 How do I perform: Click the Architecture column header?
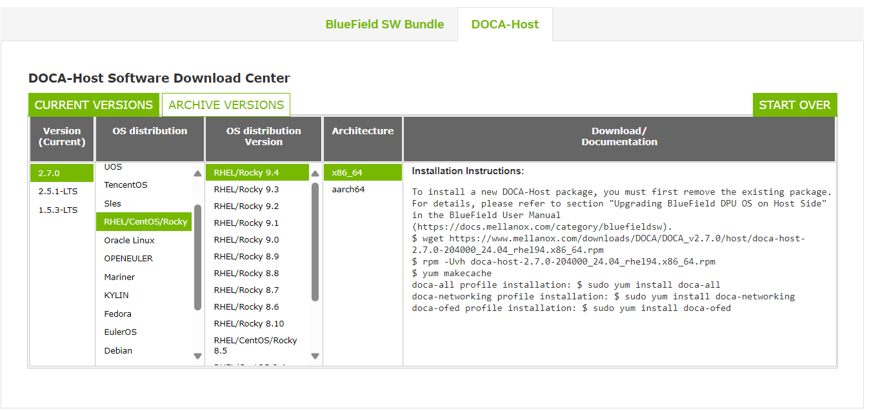[363, 139]
